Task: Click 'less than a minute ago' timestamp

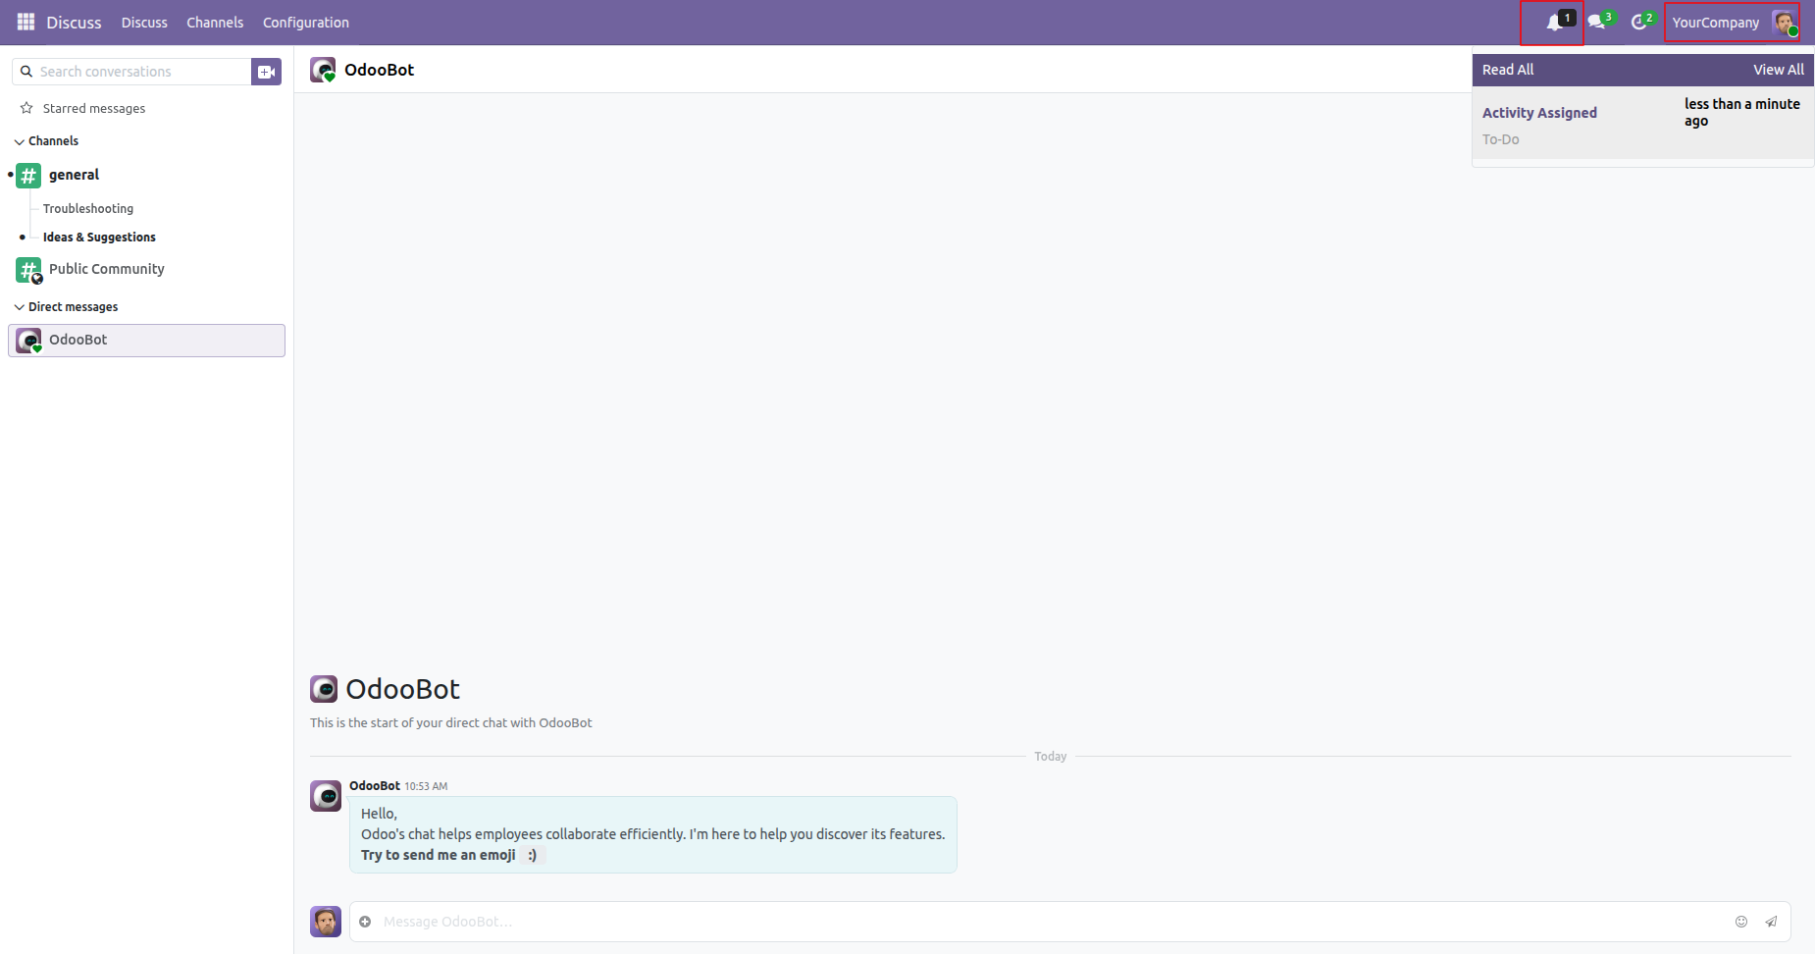Action: pyautogui.click(x=1742, y=112)
